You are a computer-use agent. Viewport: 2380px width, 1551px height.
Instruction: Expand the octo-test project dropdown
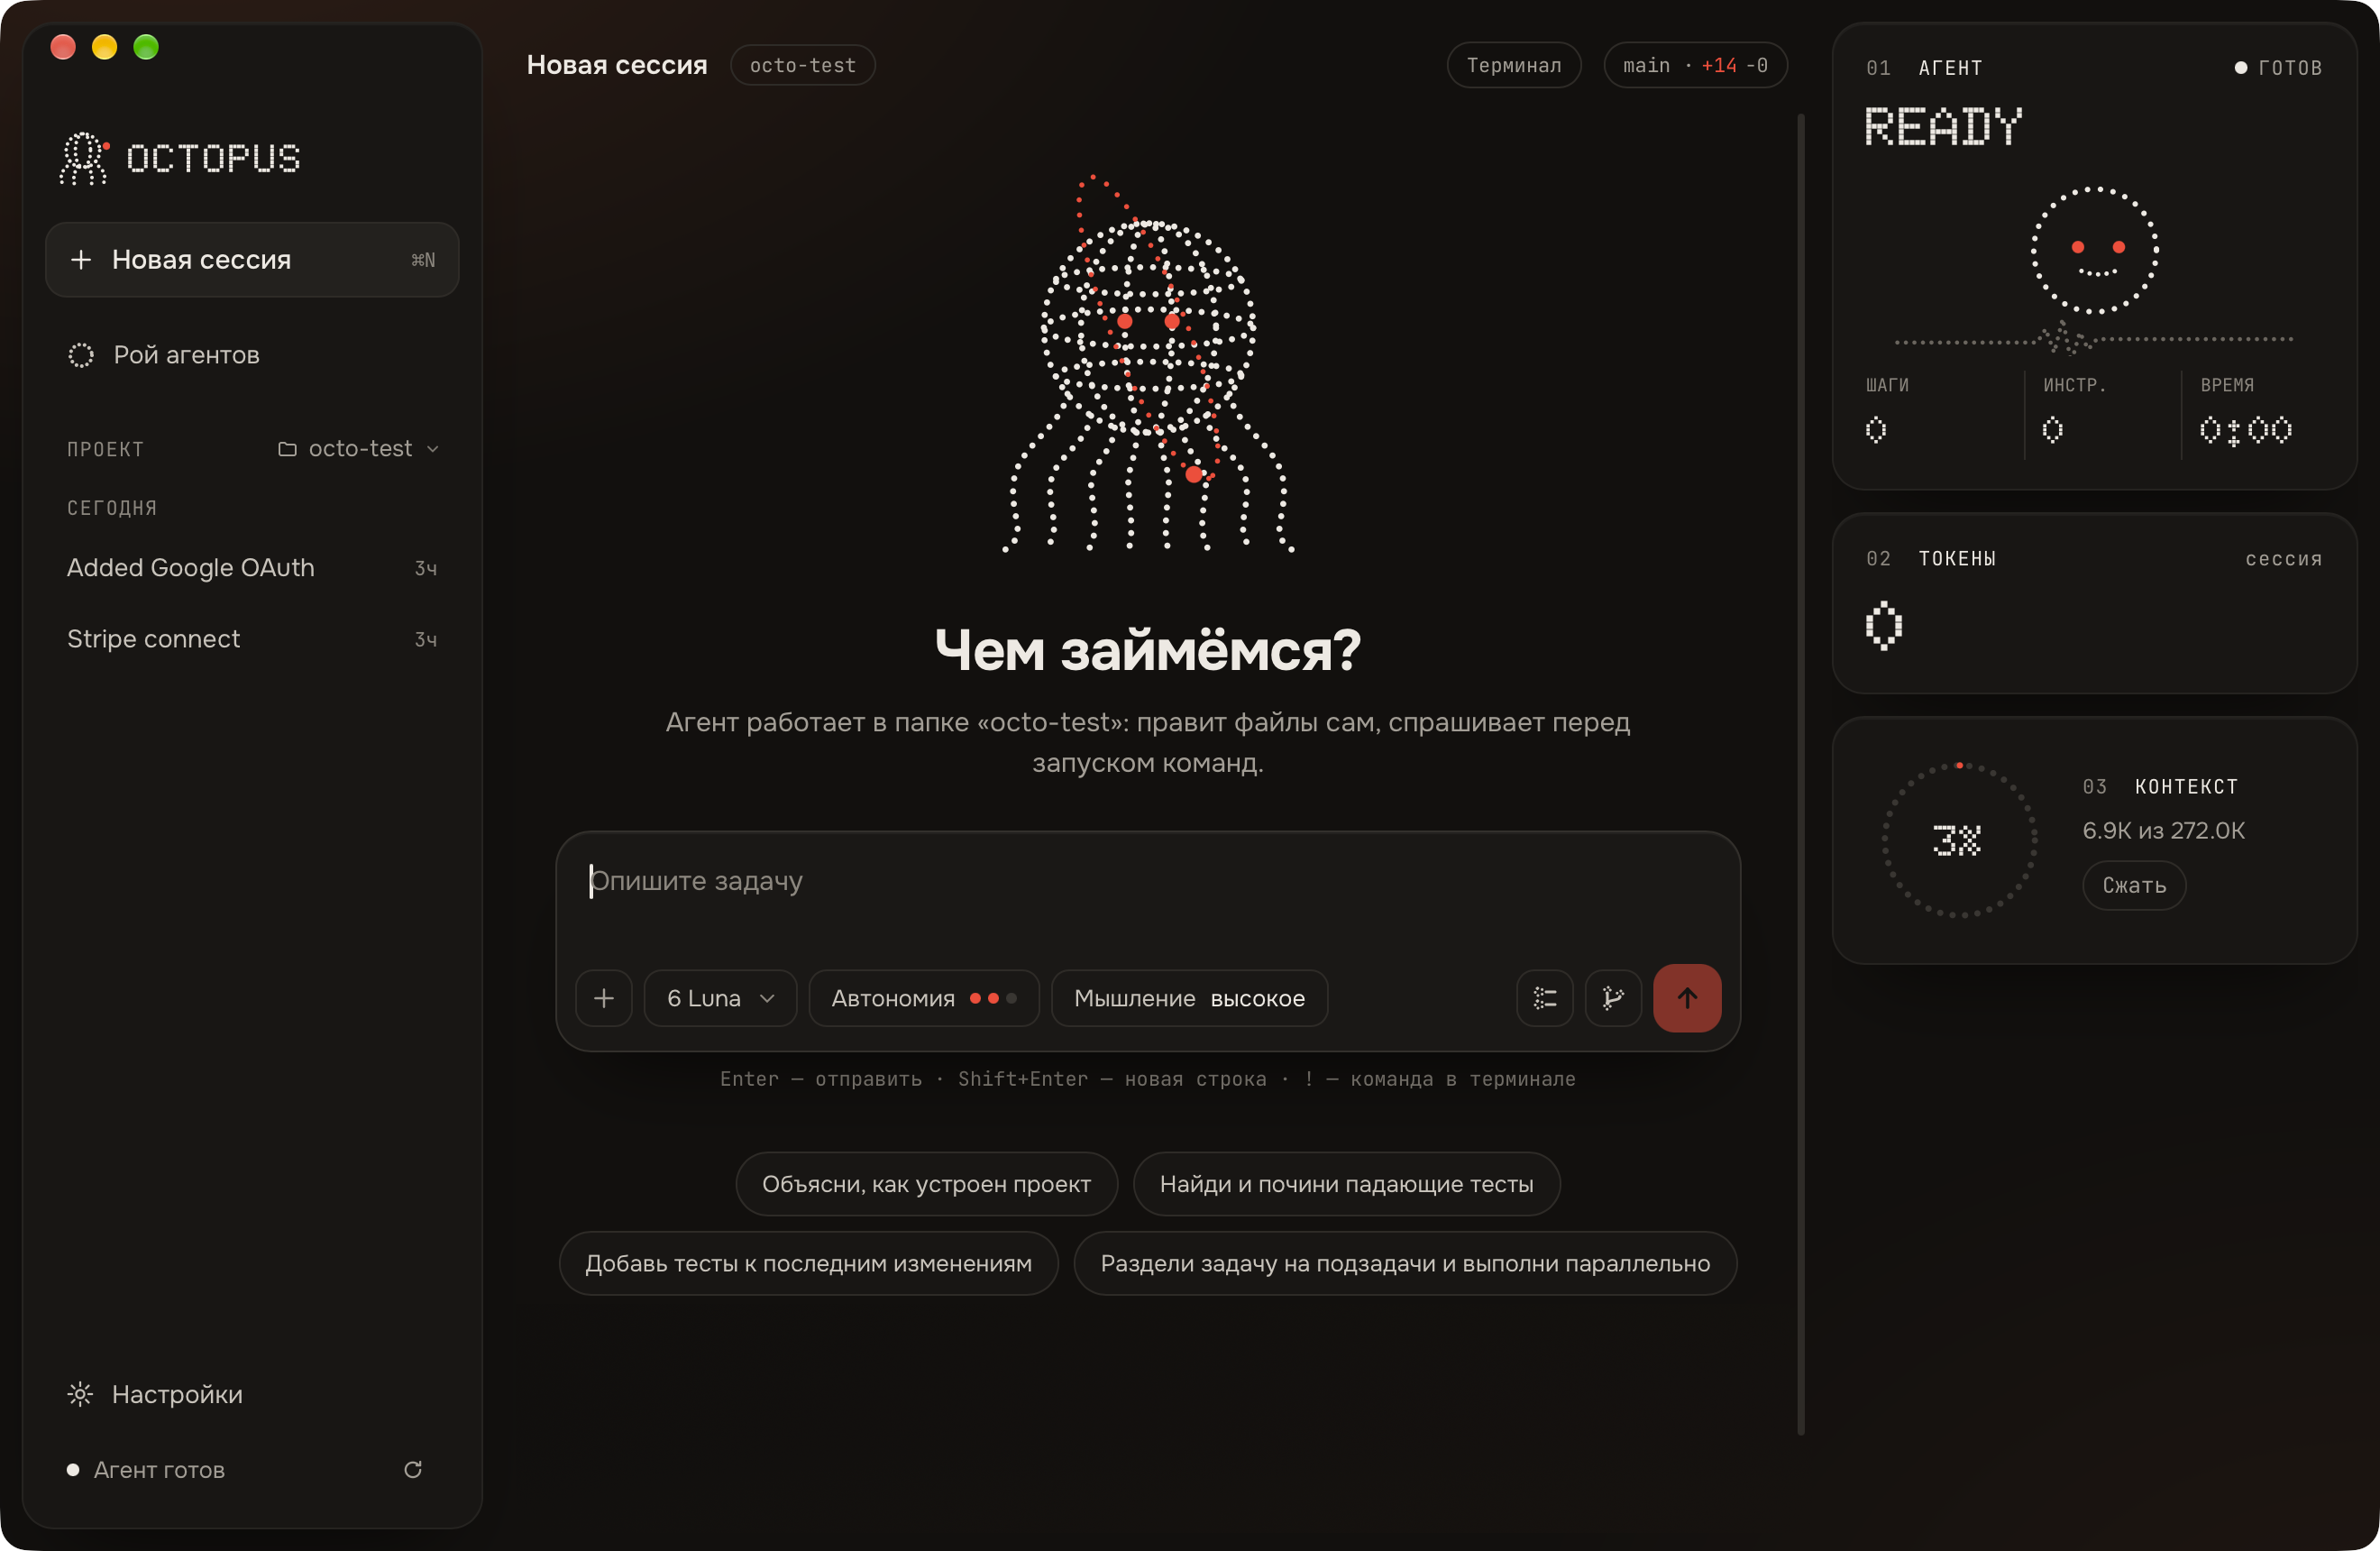coord(358,449)
